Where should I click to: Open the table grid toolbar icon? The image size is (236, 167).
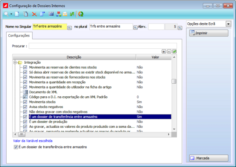[x=51, y=14]
